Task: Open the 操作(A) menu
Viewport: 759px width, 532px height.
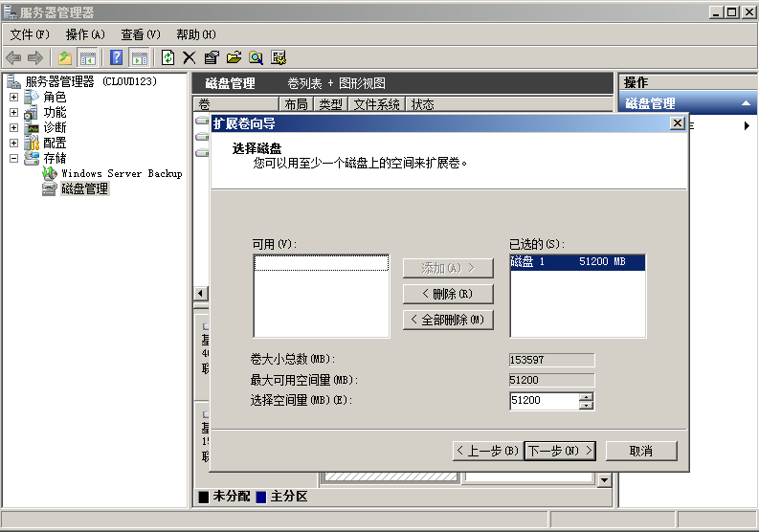Action: tap(85, 34)
